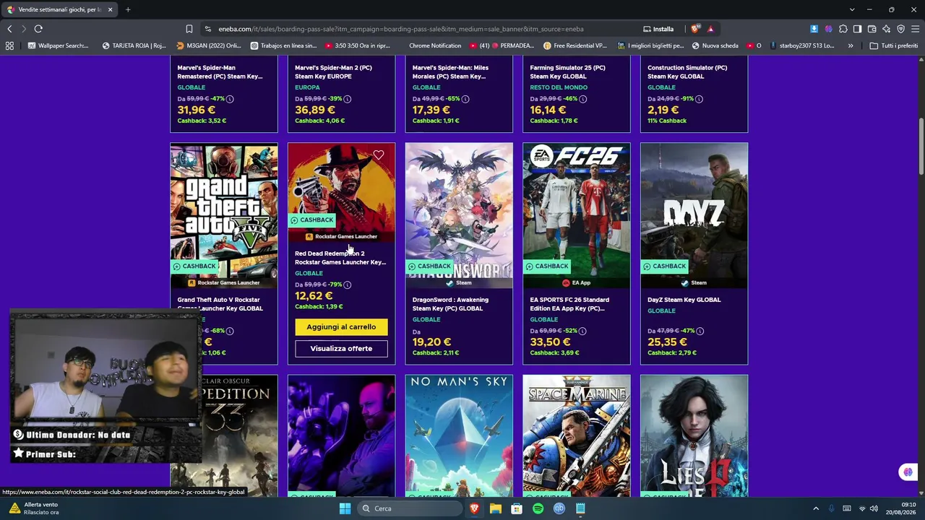
Task: Reload the Eneba sale page
Action: point(38,29)
